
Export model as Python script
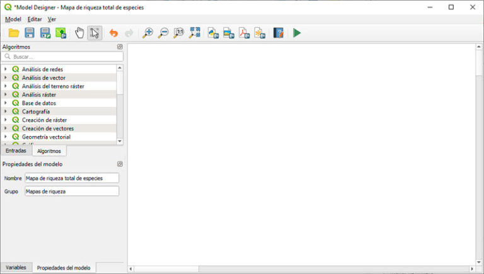213,33
